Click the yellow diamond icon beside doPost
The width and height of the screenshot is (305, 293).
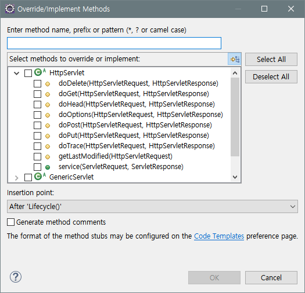[48, 126]
